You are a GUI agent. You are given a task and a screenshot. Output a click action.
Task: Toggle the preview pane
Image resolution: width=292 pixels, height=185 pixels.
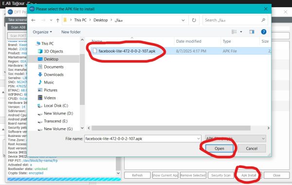pos(252,32)
